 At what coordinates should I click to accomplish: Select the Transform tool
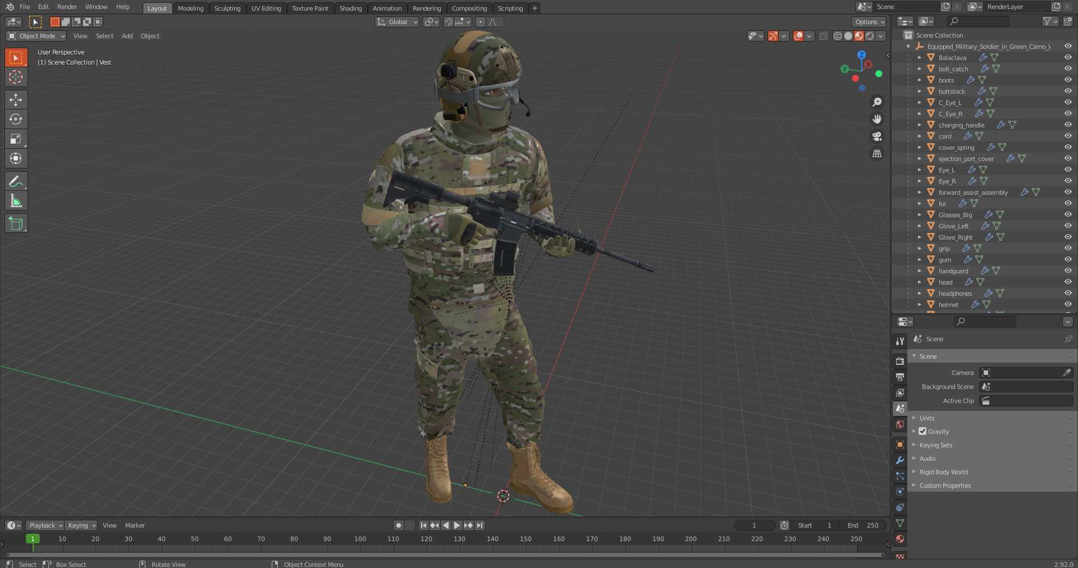coord(16,158)
